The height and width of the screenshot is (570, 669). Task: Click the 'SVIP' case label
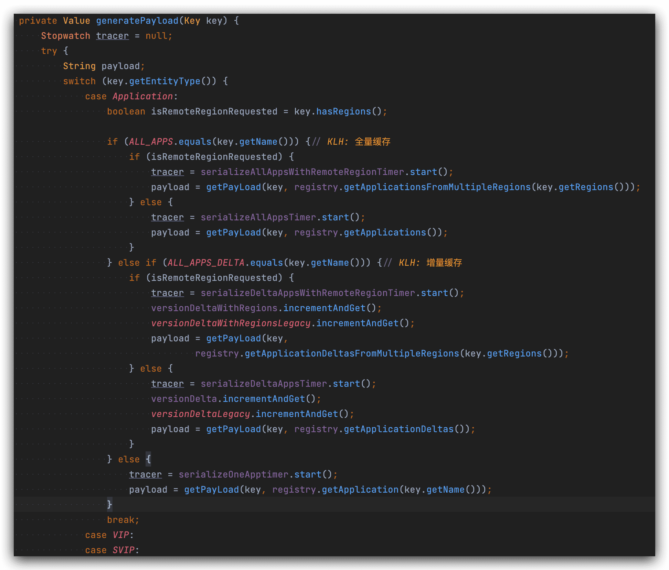pyautogui.click(x=124, y=550)
